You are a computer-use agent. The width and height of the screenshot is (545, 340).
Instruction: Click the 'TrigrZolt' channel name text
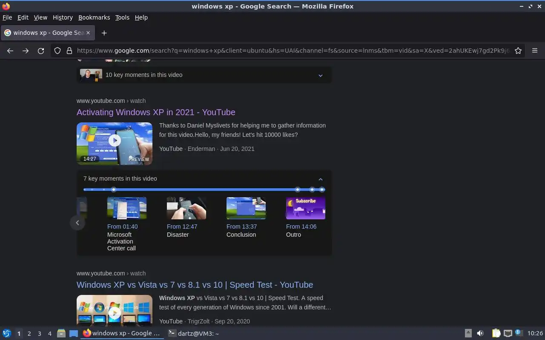tap(198, 321)
